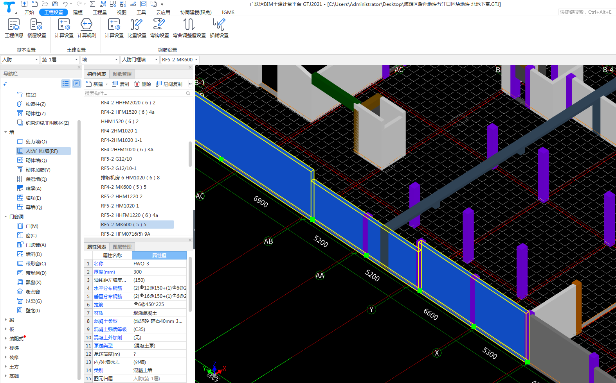616x383 pixels.
Task: Expand the 基础 category
Action: [x=5, y=376]
